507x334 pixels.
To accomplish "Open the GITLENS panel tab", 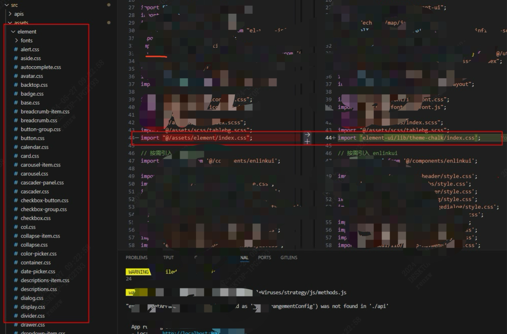I will click(289, 257).
